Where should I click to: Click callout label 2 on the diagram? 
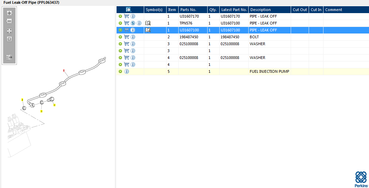pos(54,105)
